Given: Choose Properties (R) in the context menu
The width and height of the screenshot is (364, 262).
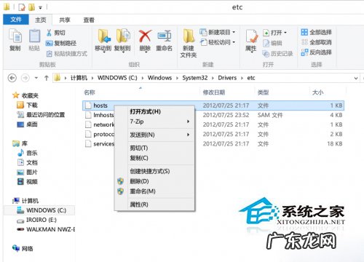Looking at the screenshot, I should (139, 205).
